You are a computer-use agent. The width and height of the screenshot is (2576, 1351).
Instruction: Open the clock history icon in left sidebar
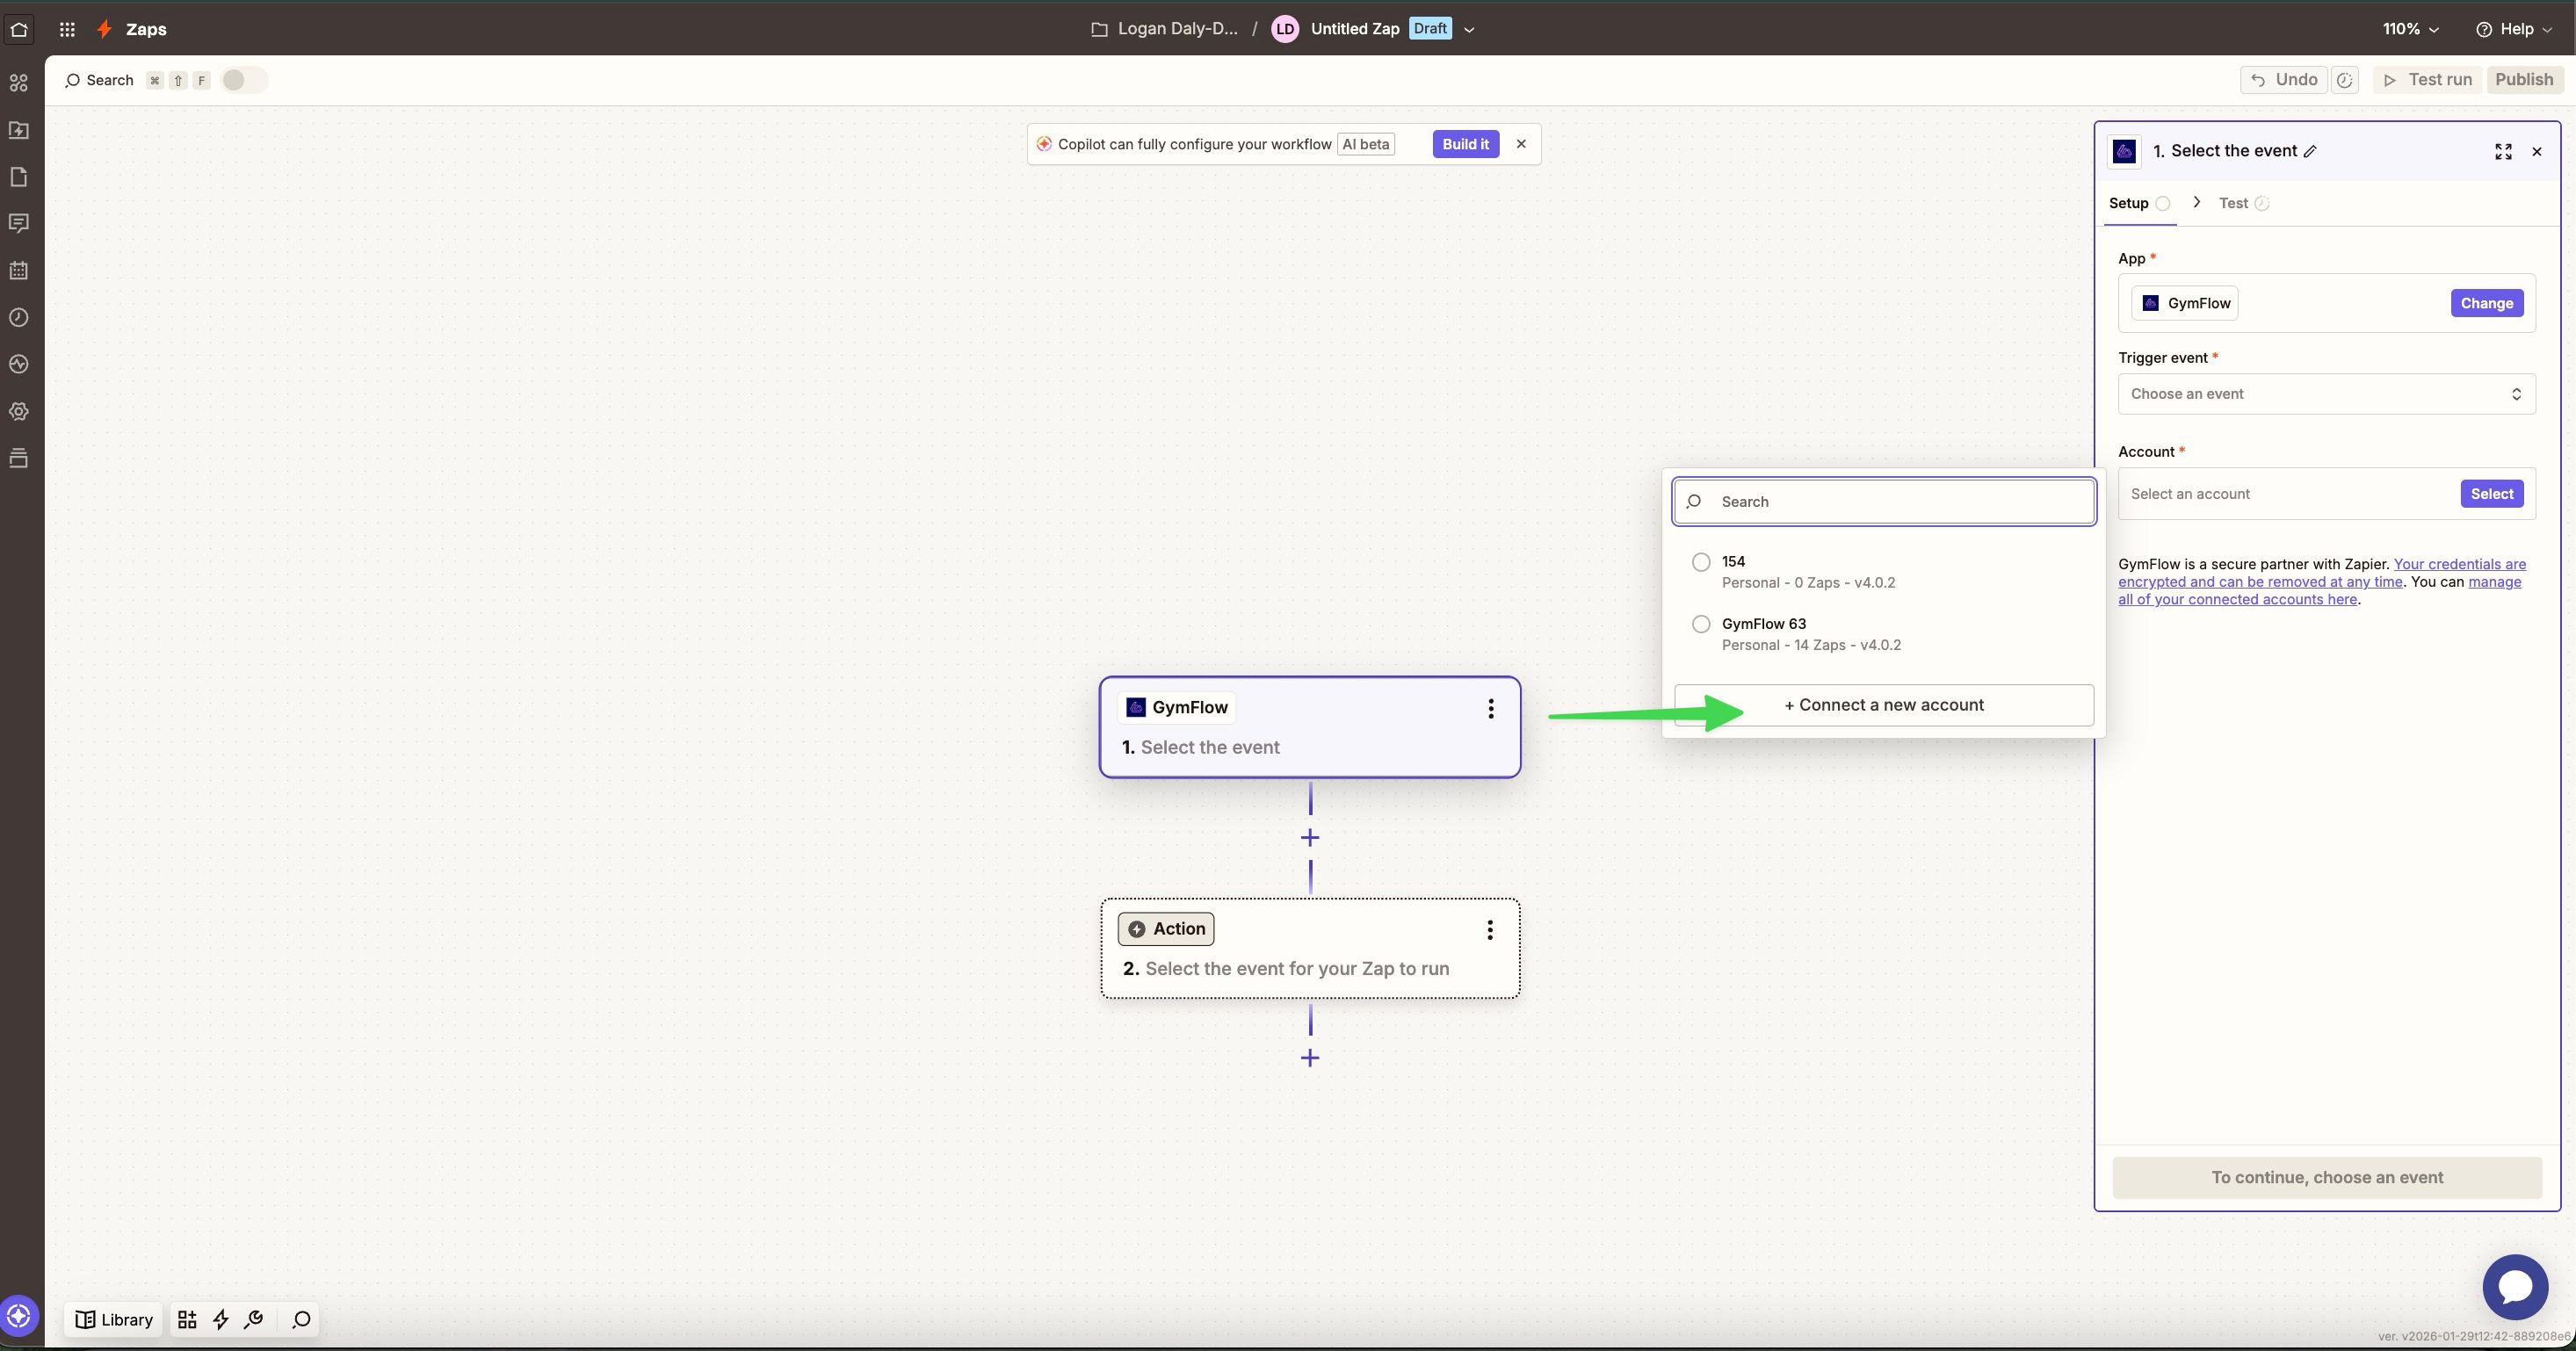(x=19, y=317)
